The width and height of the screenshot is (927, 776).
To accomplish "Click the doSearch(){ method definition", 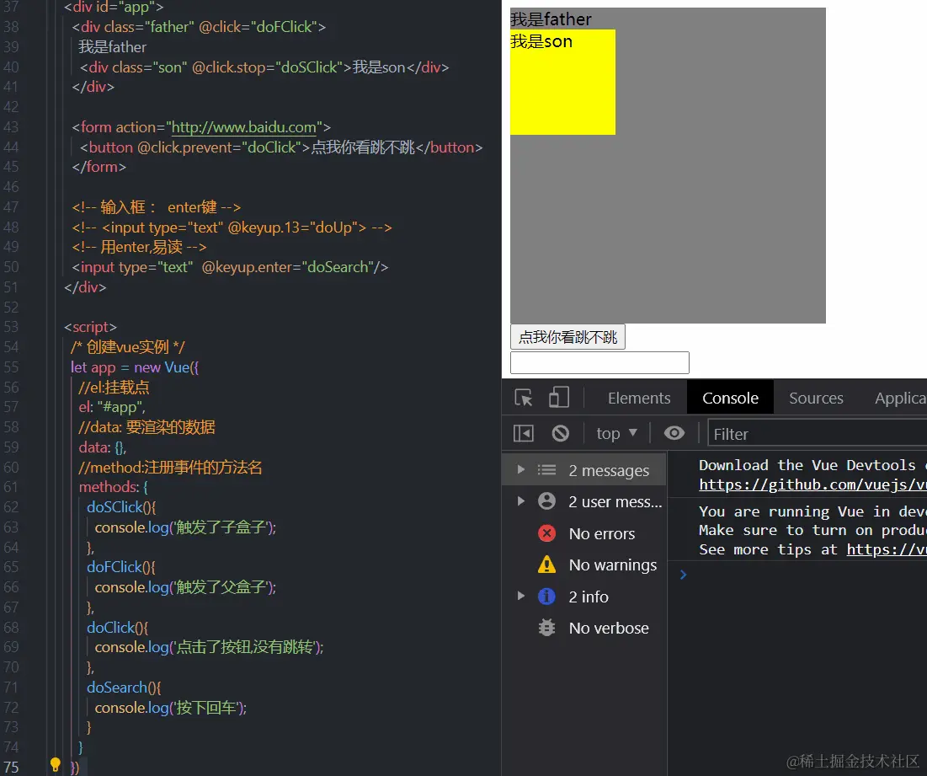I will 124,688.
